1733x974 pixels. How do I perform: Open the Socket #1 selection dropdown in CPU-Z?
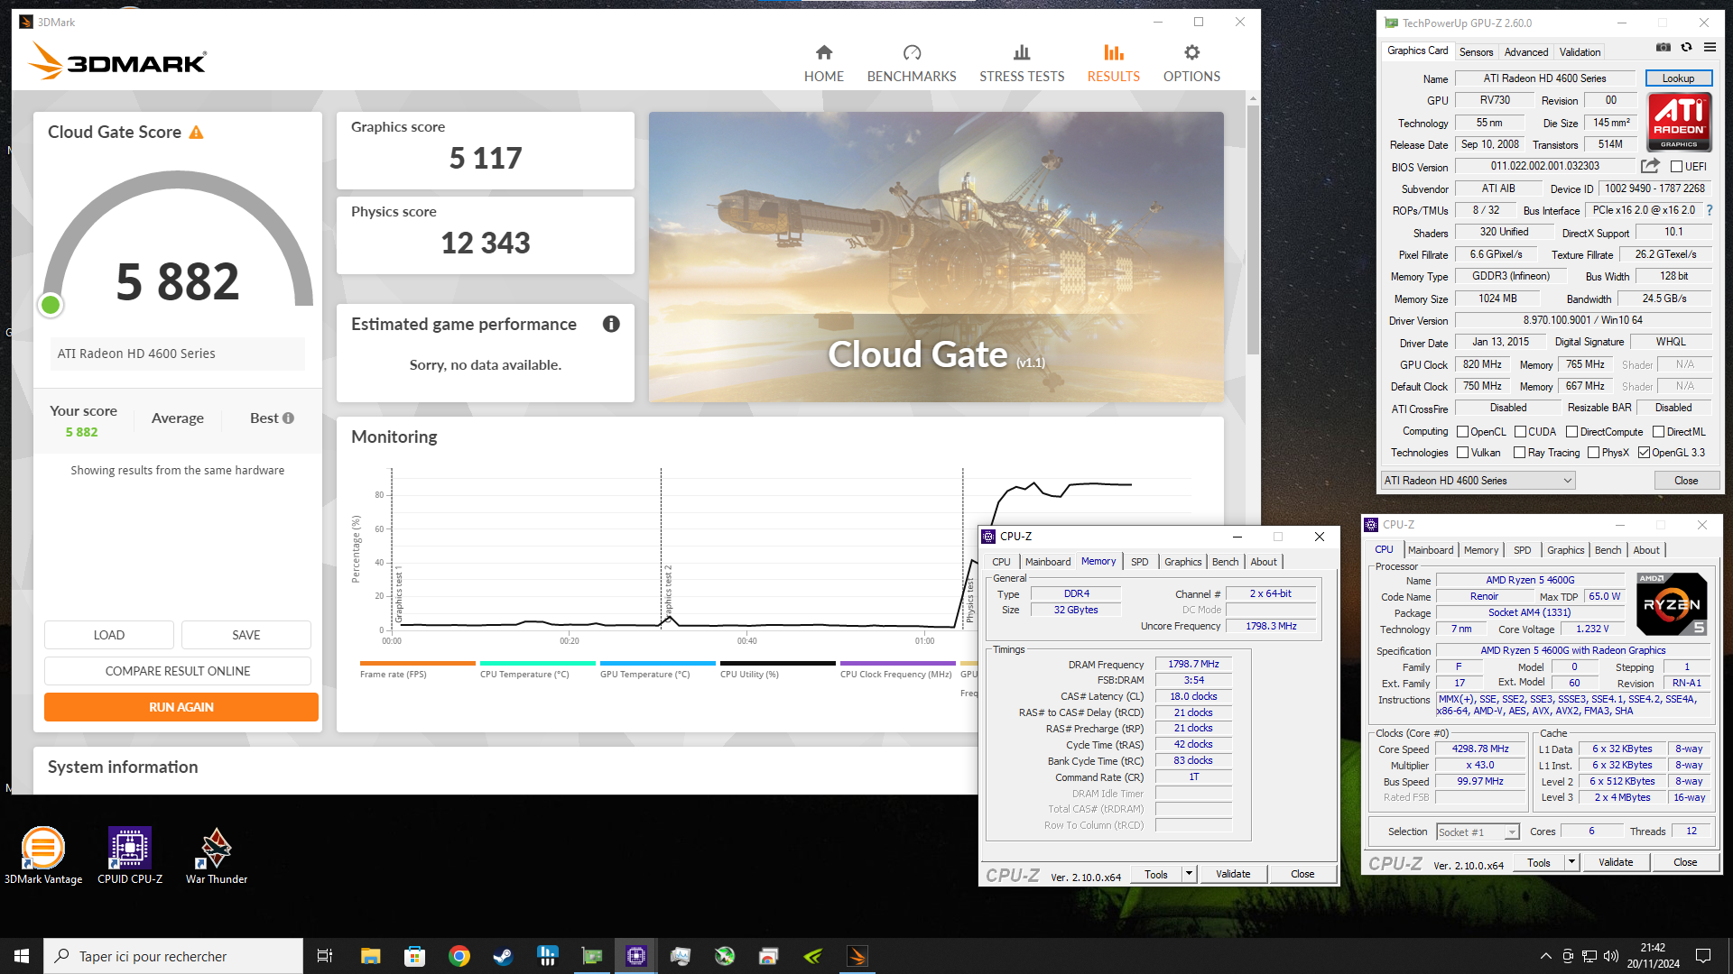pos(1478,832)
